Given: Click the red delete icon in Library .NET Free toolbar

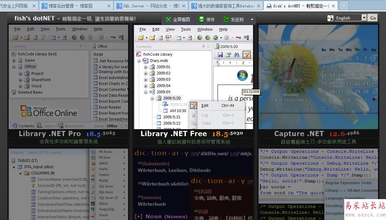Looking at the screenshot, I should point(190,38).
